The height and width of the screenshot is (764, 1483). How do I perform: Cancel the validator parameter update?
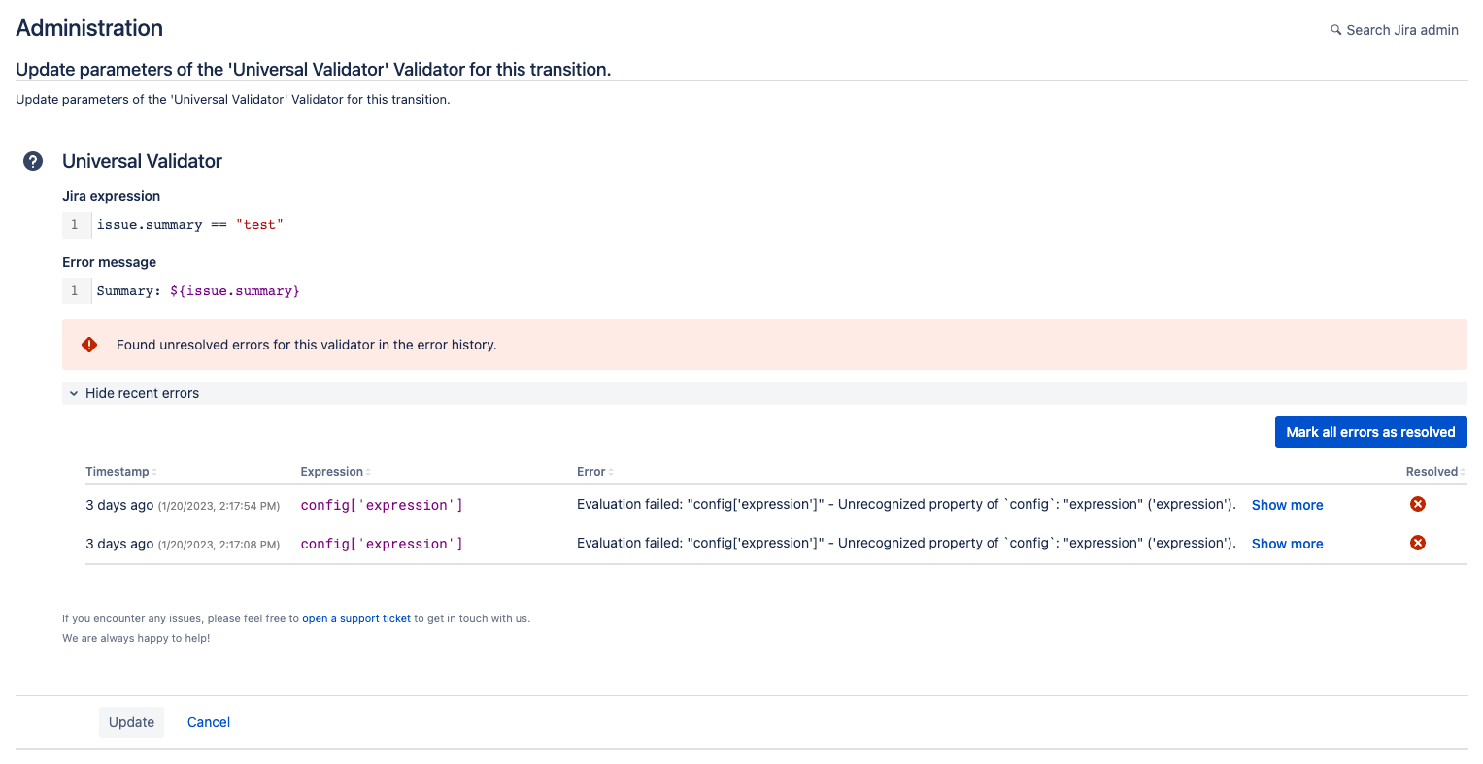(209, 722)
